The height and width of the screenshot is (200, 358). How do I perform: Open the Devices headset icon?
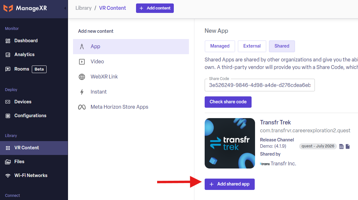point(8,102)
